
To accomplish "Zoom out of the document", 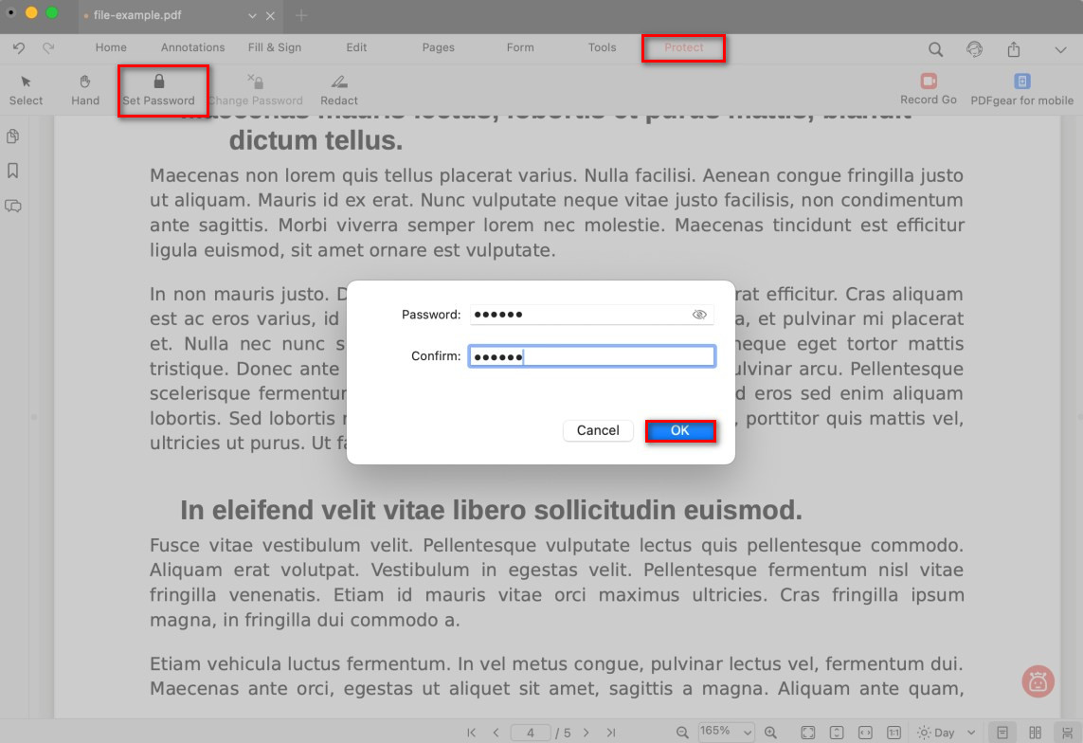I will click(x=681, y=733).
